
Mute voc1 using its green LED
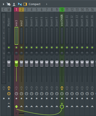(16, 47)
